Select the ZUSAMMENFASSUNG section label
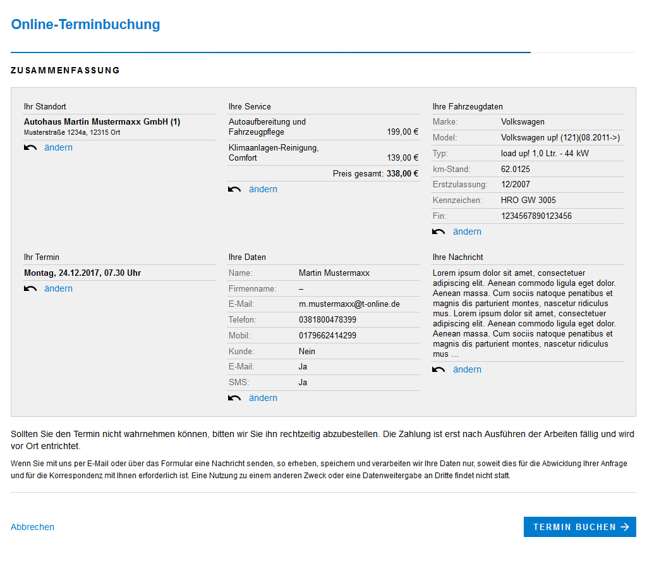The height and width of the screenshot is (568, 647). [x=64, y=70]
